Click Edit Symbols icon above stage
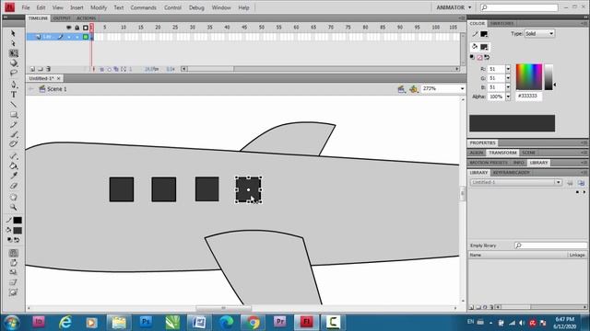 coord(414,89)
